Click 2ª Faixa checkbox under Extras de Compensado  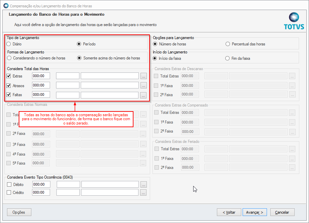coord(156,131)
